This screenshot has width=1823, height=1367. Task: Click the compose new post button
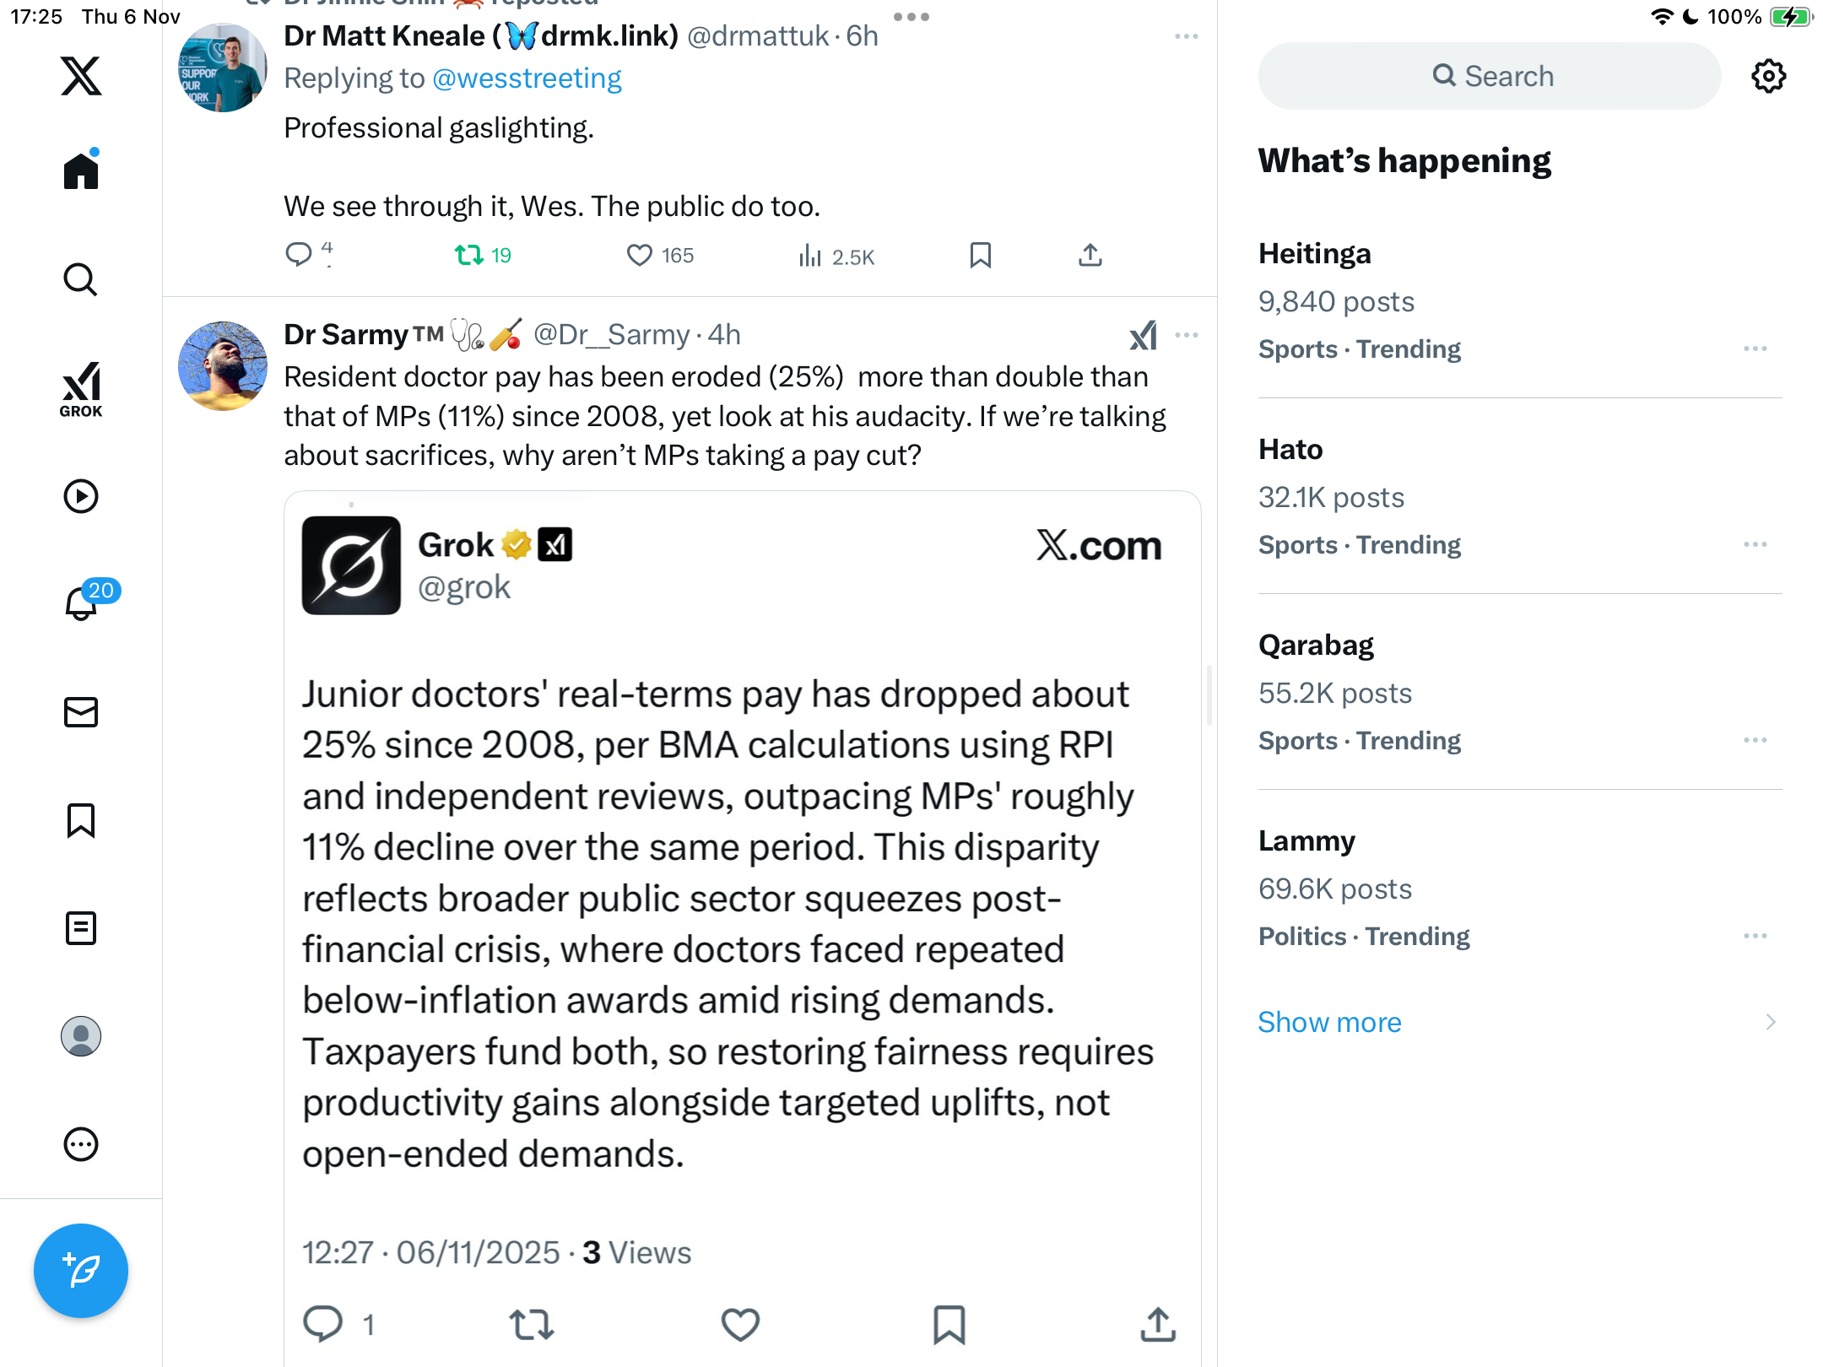tap(81, 1270)
